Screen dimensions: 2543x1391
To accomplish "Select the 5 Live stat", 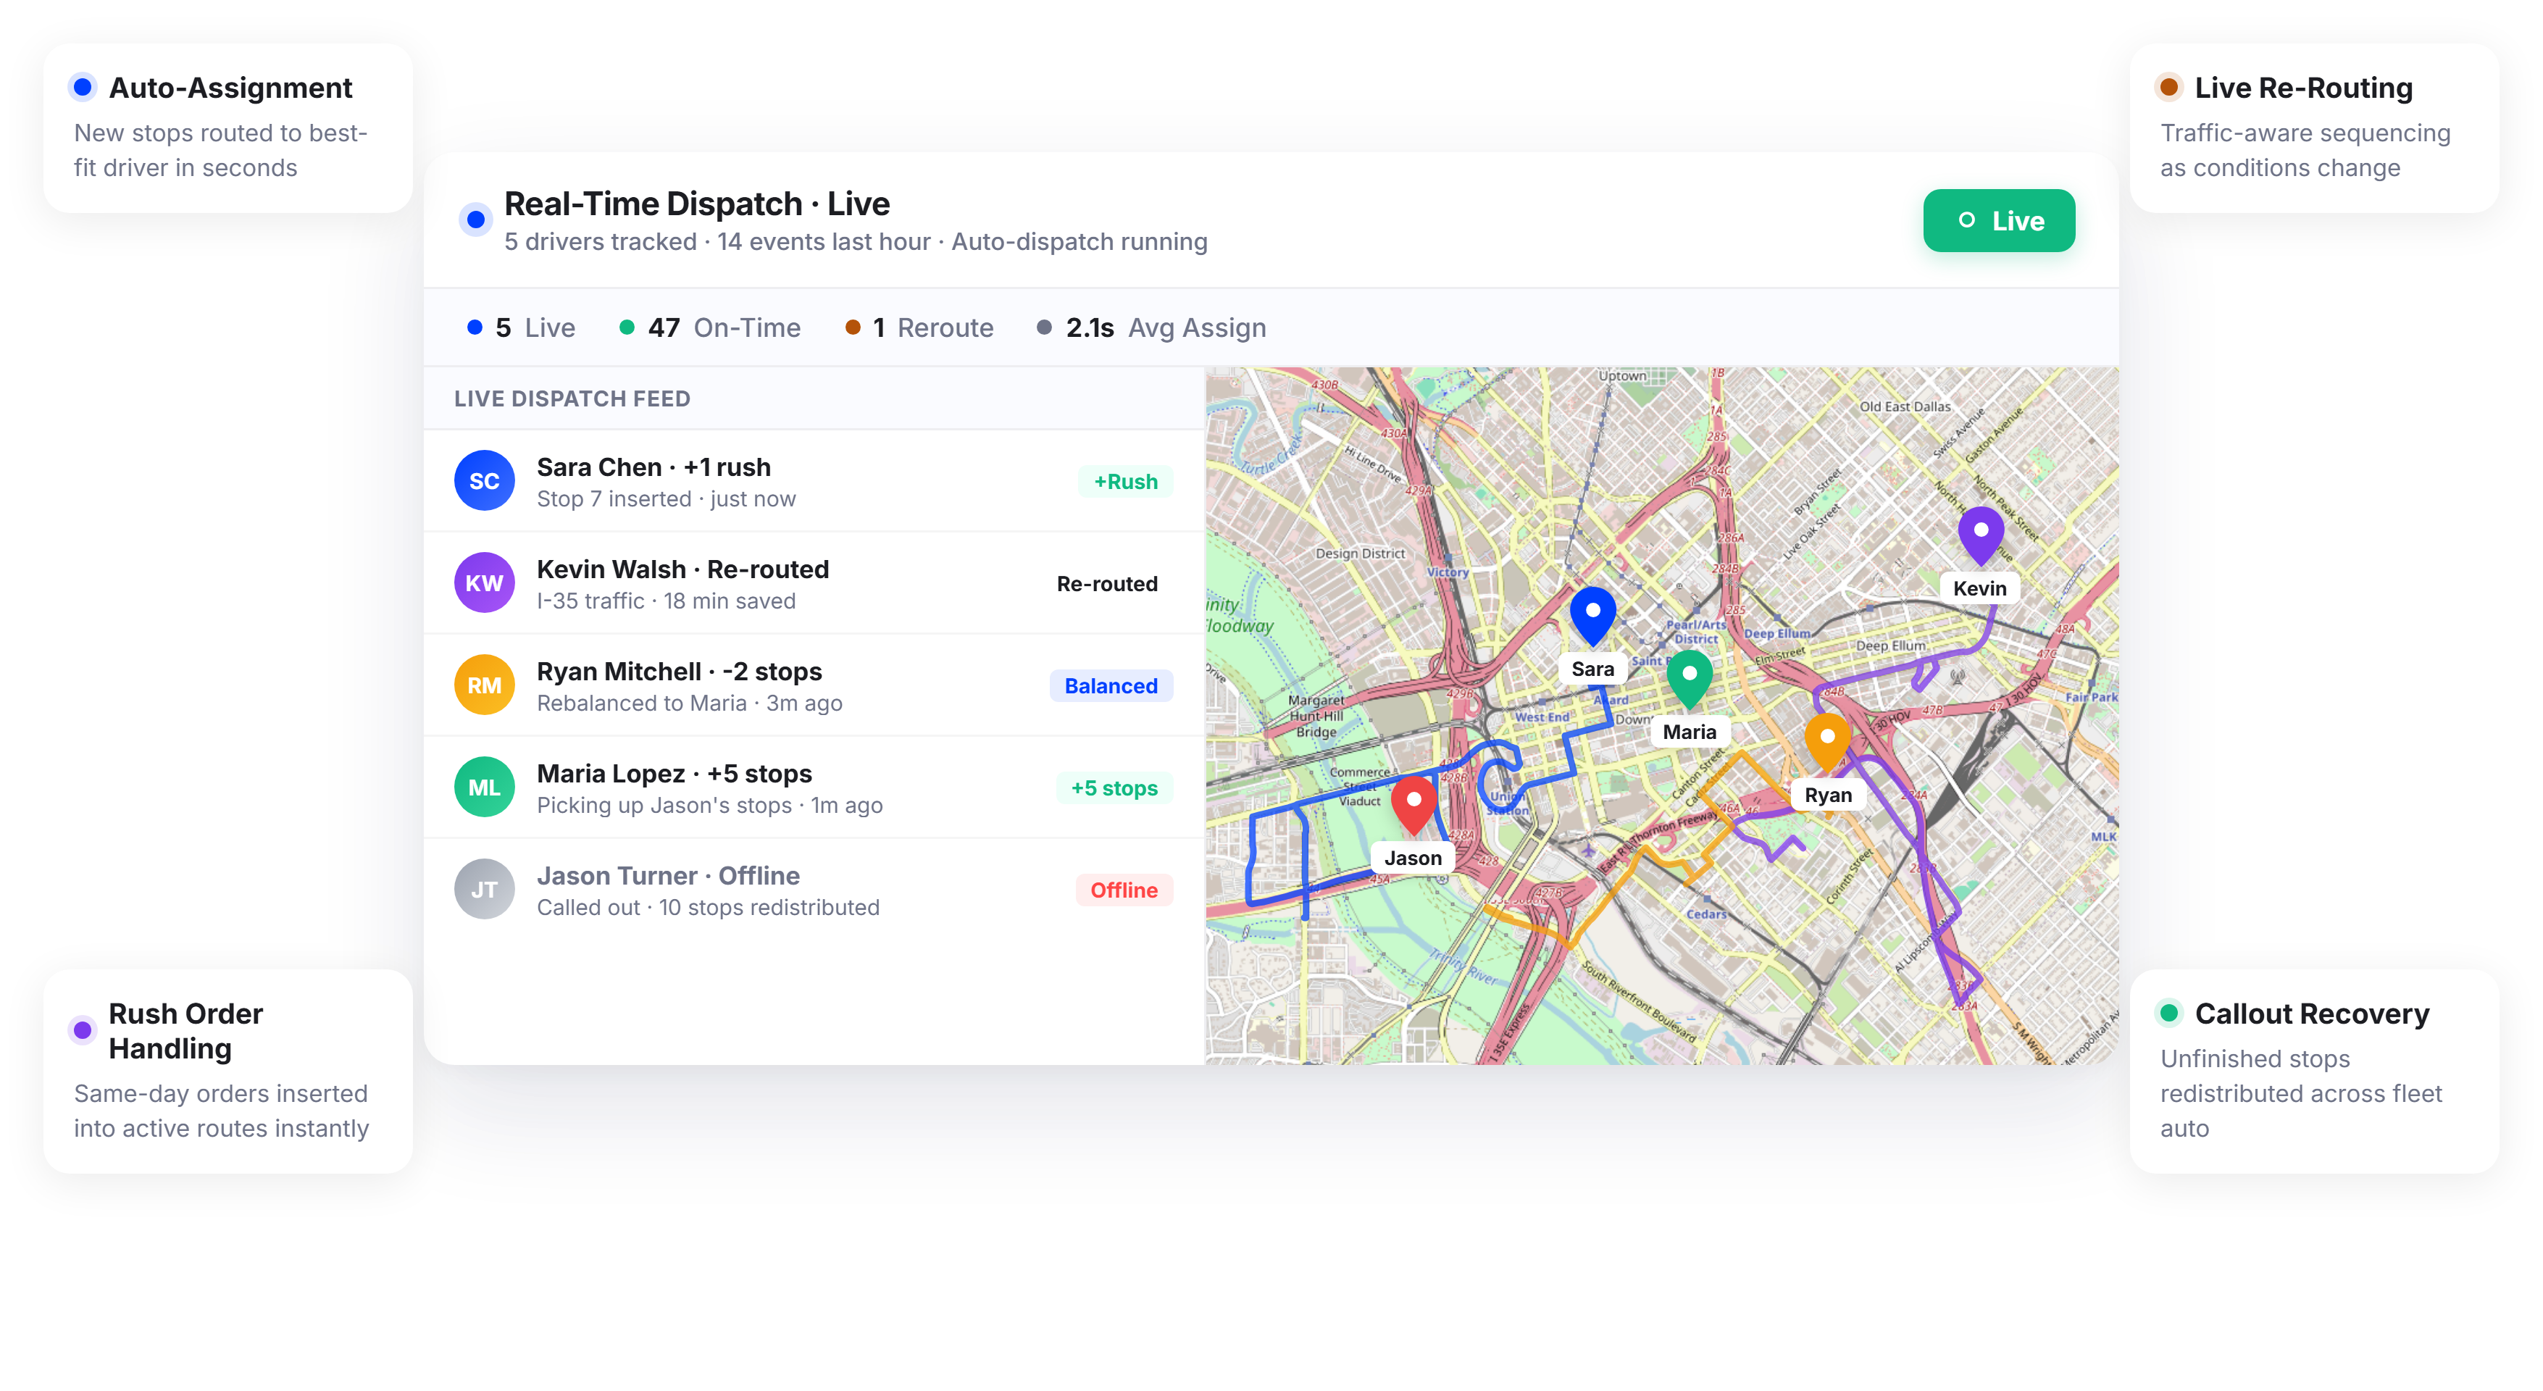I will click(x=520, y=327).
